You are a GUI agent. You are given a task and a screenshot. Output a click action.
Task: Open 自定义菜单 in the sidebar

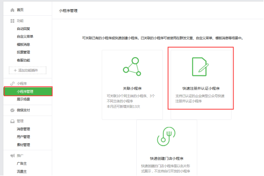(25, 37)
